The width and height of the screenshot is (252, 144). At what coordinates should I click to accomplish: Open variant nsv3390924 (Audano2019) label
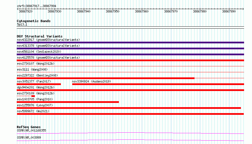coord(91,81)
